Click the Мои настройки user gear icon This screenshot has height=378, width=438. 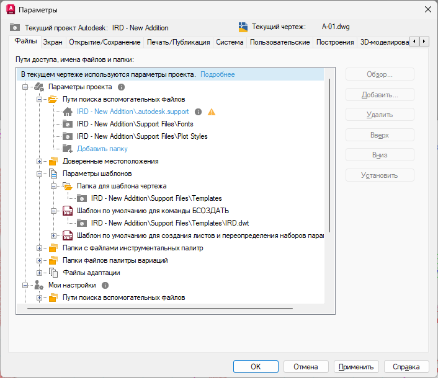pos(39,286)
